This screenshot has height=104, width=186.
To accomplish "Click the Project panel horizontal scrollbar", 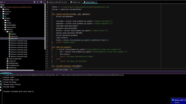I will (17, 70).
